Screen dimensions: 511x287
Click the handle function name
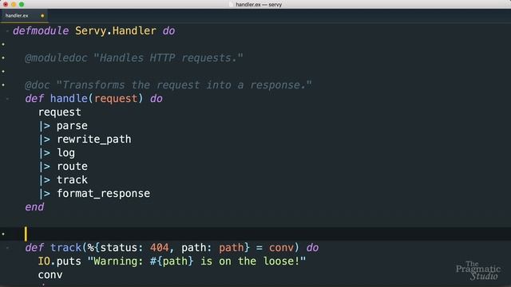click(69, 99)
